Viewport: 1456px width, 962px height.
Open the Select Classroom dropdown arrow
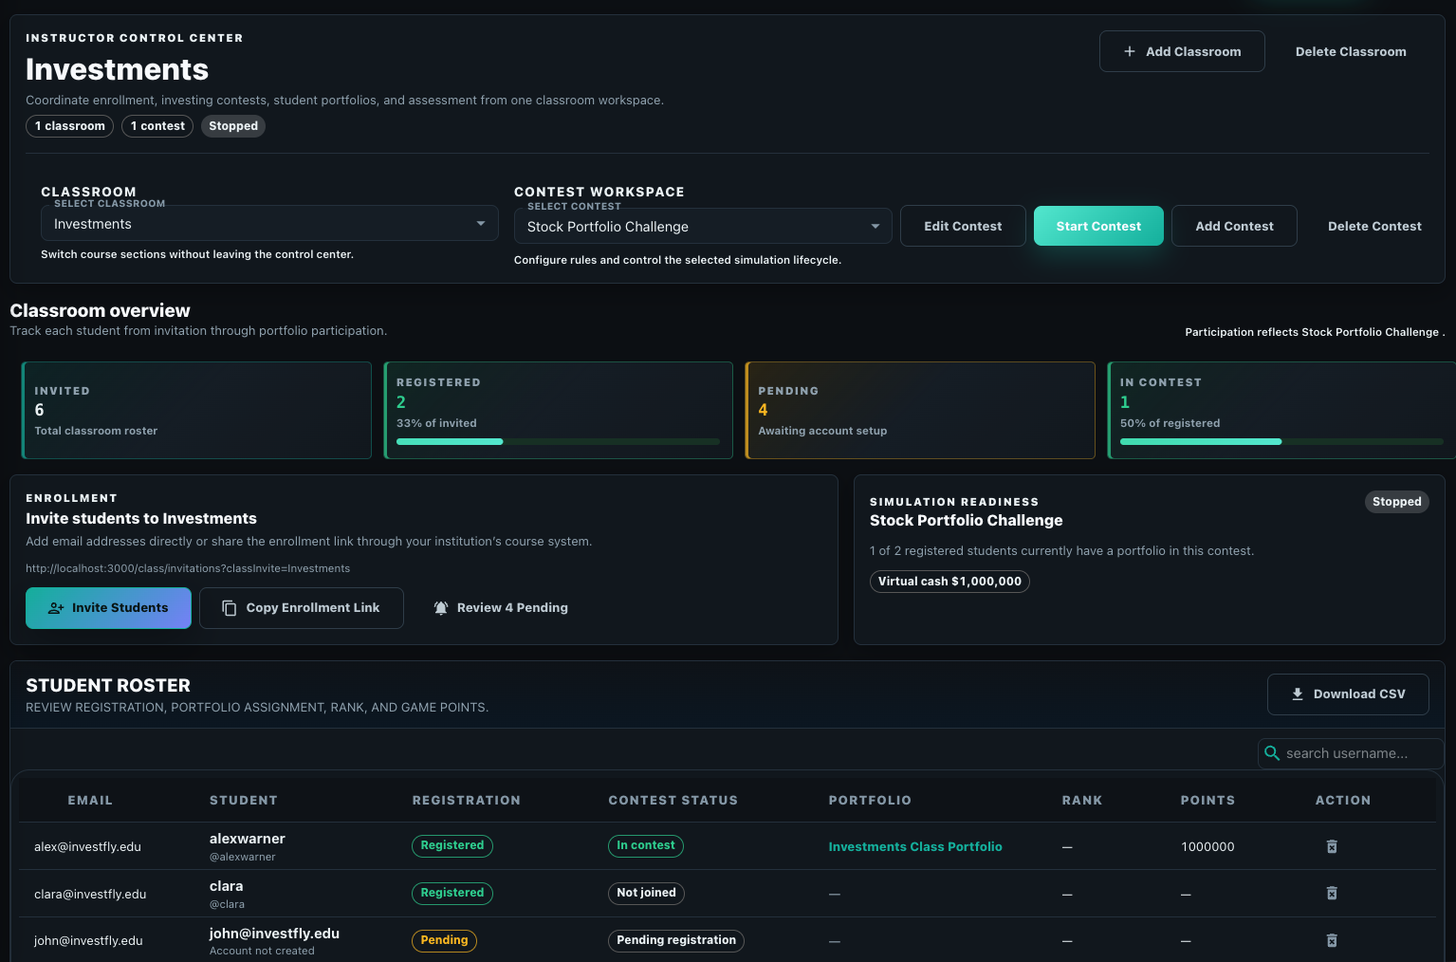pyautogui.click(x=481, y=224)
